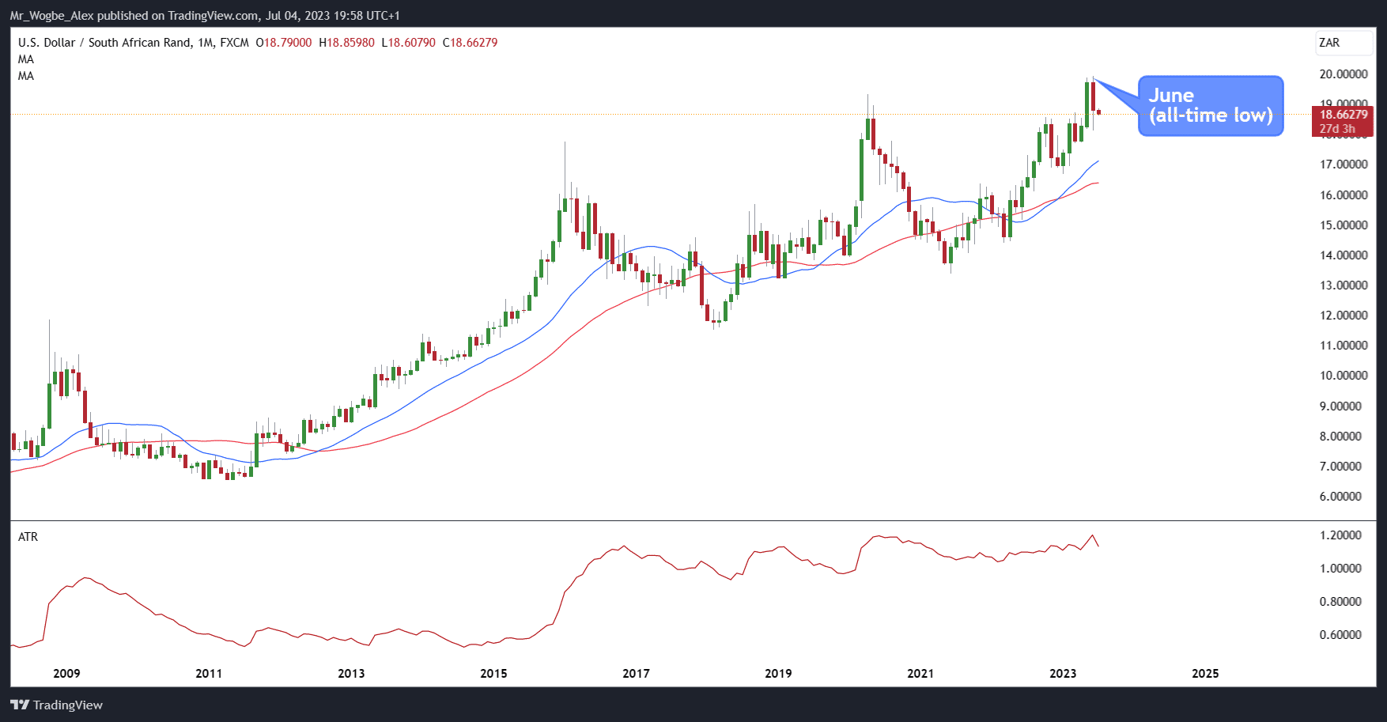This screenshot has width=1387, height=722.
Task: Click the 2013 time axis label
Action: pos(351,674)
